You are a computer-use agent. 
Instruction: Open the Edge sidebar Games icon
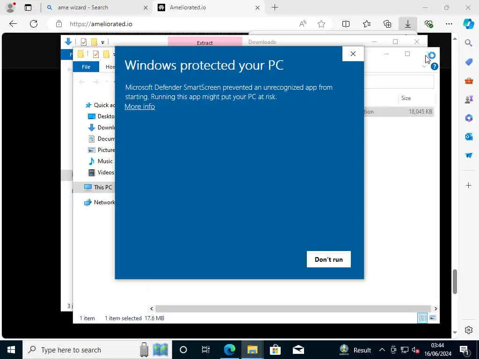(469, 99)
